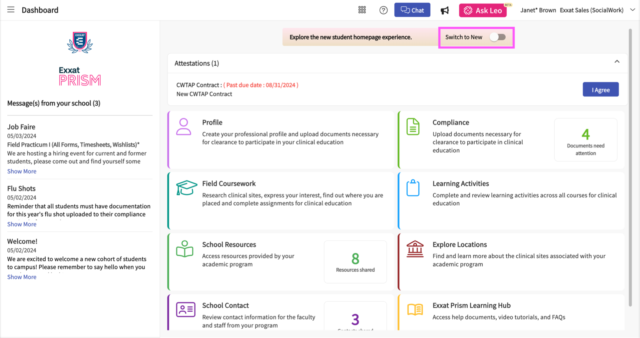Launch Ask Leo assistant

pyautogui.click(x=483, y=10)
